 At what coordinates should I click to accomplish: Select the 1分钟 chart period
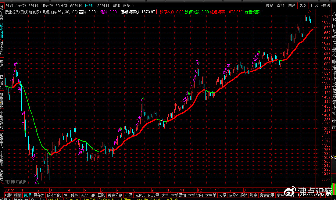[21, 5]
